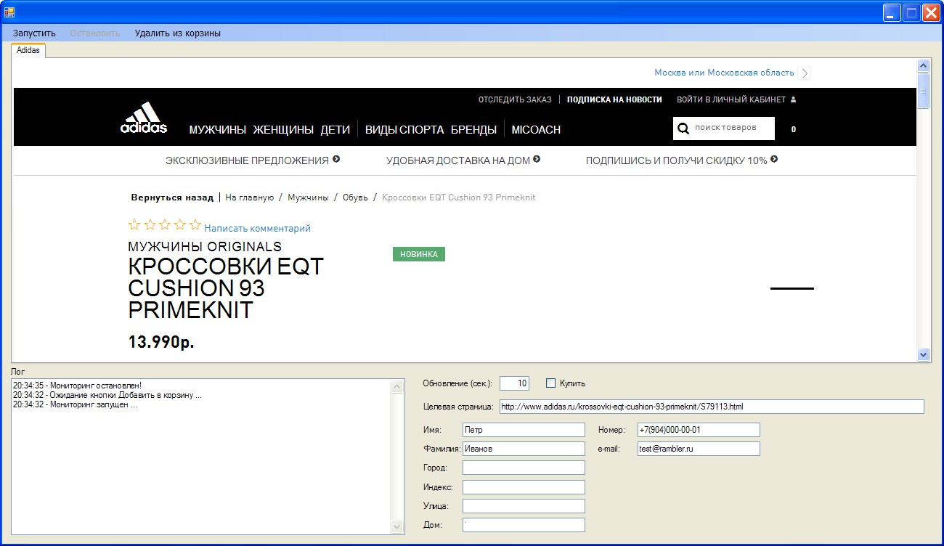The width and height of the screenshot is (944, 546).
Task: Click product title КРОССОВКИ EQT CUSHION 93 PRIMEKNIT
Action: (x=226, y=288)
